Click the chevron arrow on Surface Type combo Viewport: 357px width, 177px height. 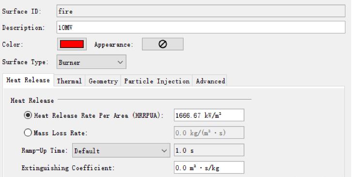pyautogui.click(x=120, y=62)
